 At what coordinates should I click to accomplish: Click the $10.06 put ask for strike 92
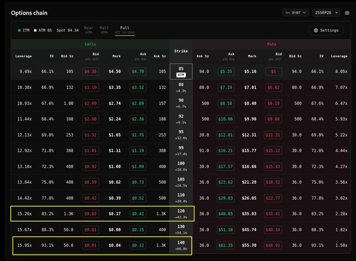point(226,119)
